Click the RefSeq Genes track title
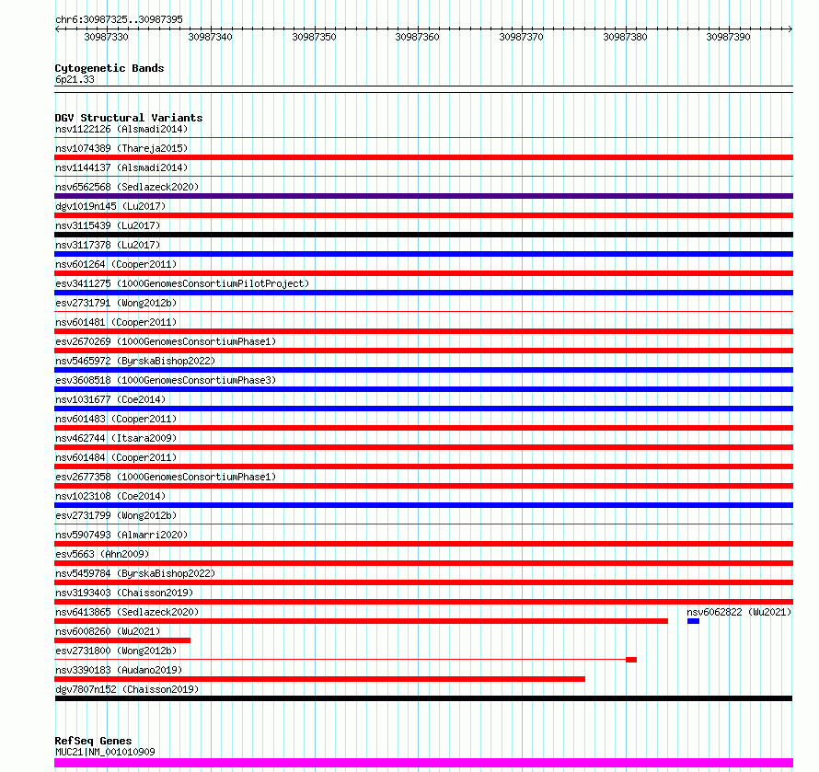 pos(93,741)
